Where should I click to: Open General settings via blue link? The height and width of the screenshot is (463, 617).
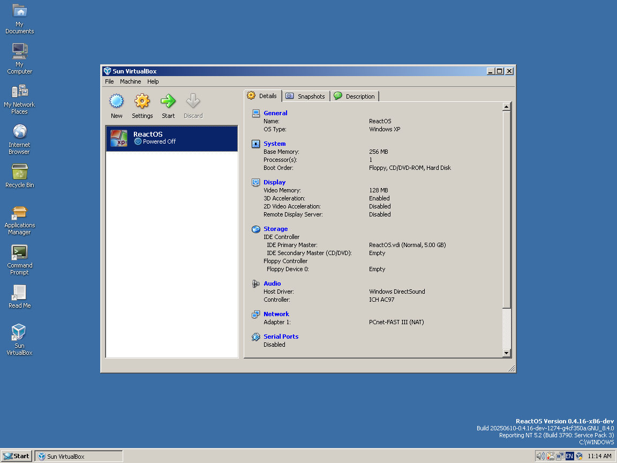click(275, 113)
